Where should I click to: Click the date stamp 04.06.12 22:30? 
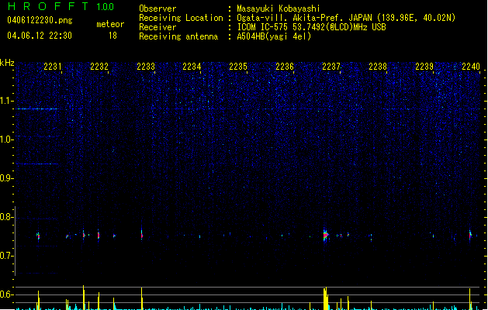tap(40, 36)
